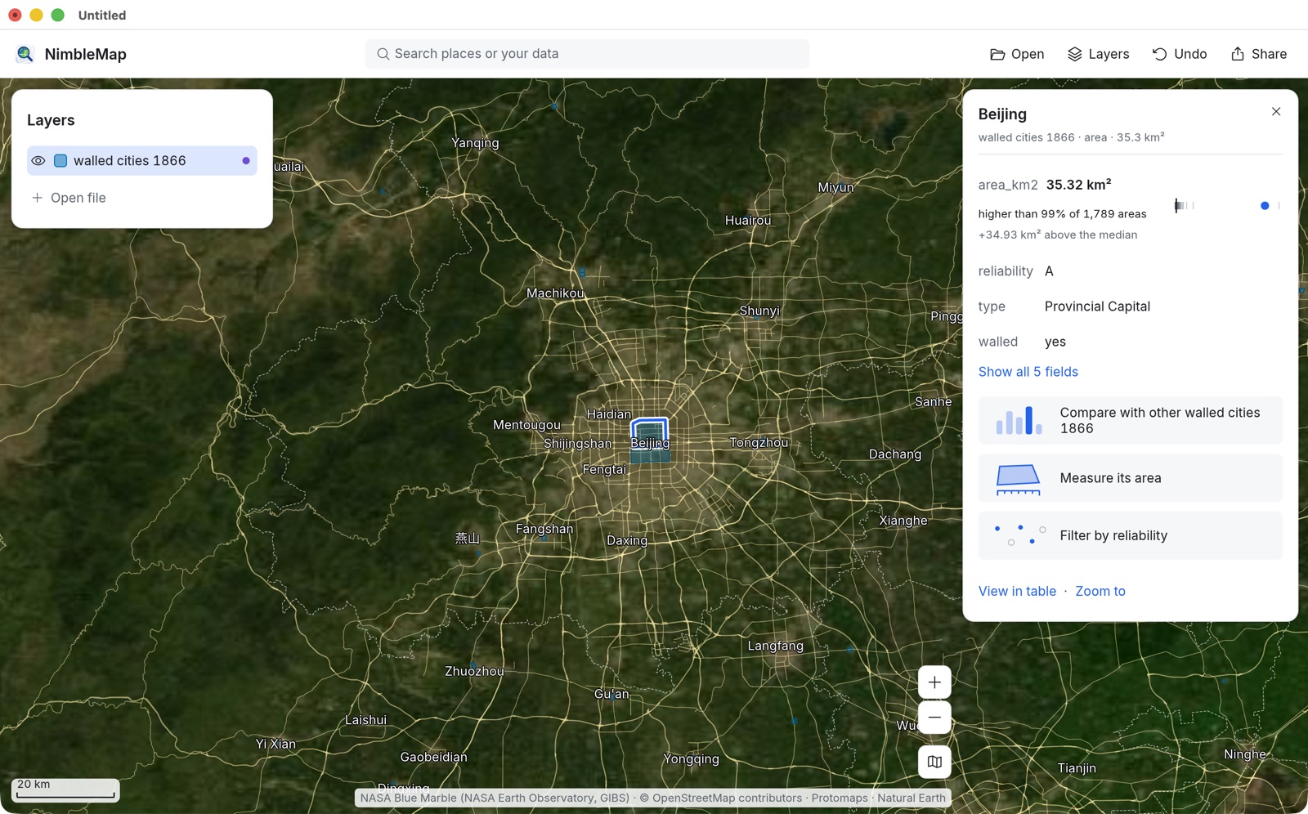Compare with other walled cities 1866
This screenshot has height=814, width=1308.
1131,421
